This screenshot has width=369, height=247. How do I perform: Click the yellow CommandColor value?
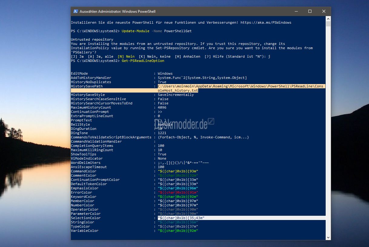(178, 171)
